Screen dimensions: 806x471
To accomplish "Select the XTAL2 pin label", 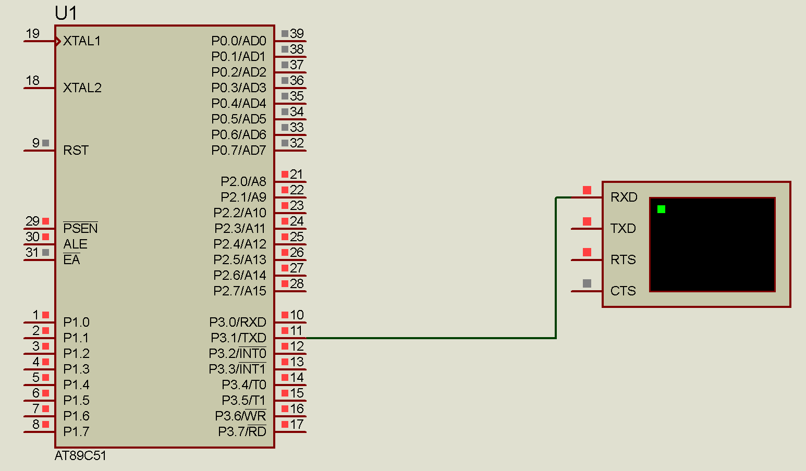I will (82, 88).
